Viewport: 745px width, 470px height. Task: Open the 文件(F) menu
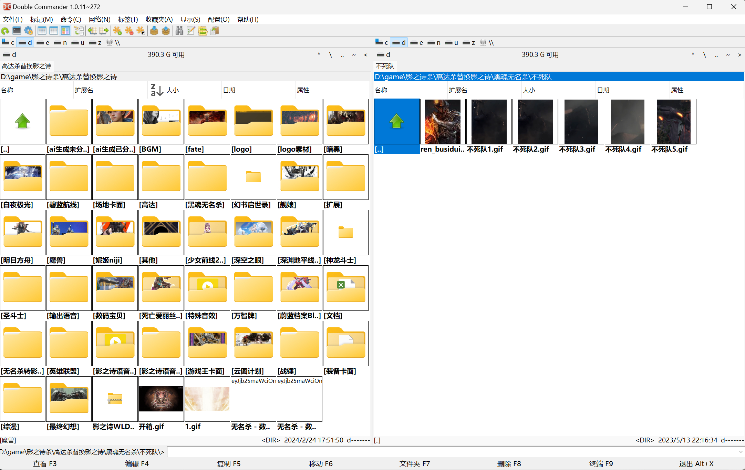[13, 20]
